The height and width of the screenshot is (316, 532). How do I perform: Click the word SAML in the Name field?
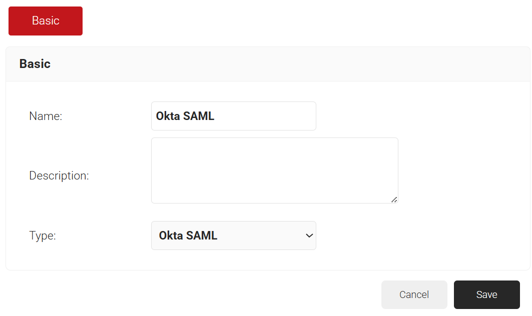coord(199,116)
